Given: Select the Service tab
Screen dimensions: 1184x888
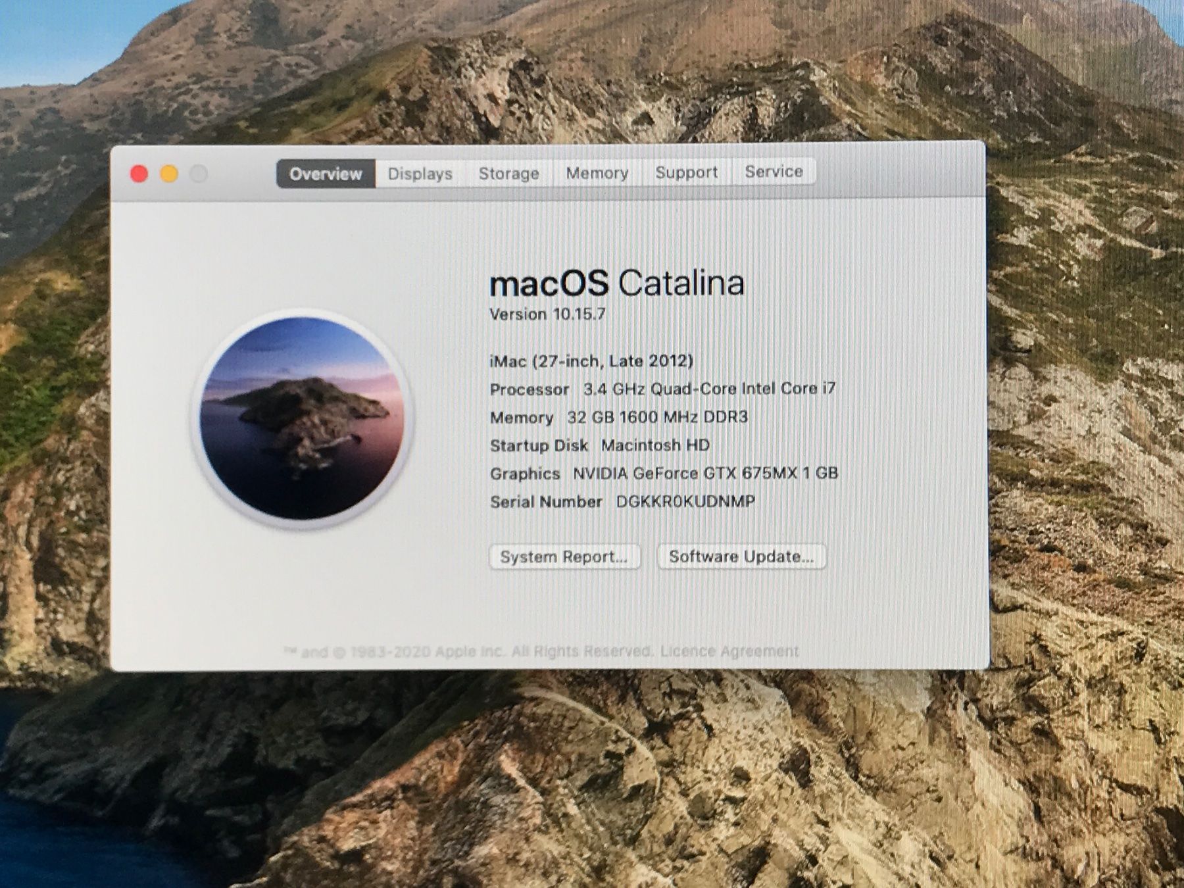Looking at the screenshot, I should [x=774, y=172].
